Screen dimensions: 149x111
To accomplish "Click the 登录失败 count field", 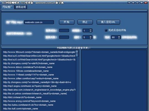I will click(64, 37).
